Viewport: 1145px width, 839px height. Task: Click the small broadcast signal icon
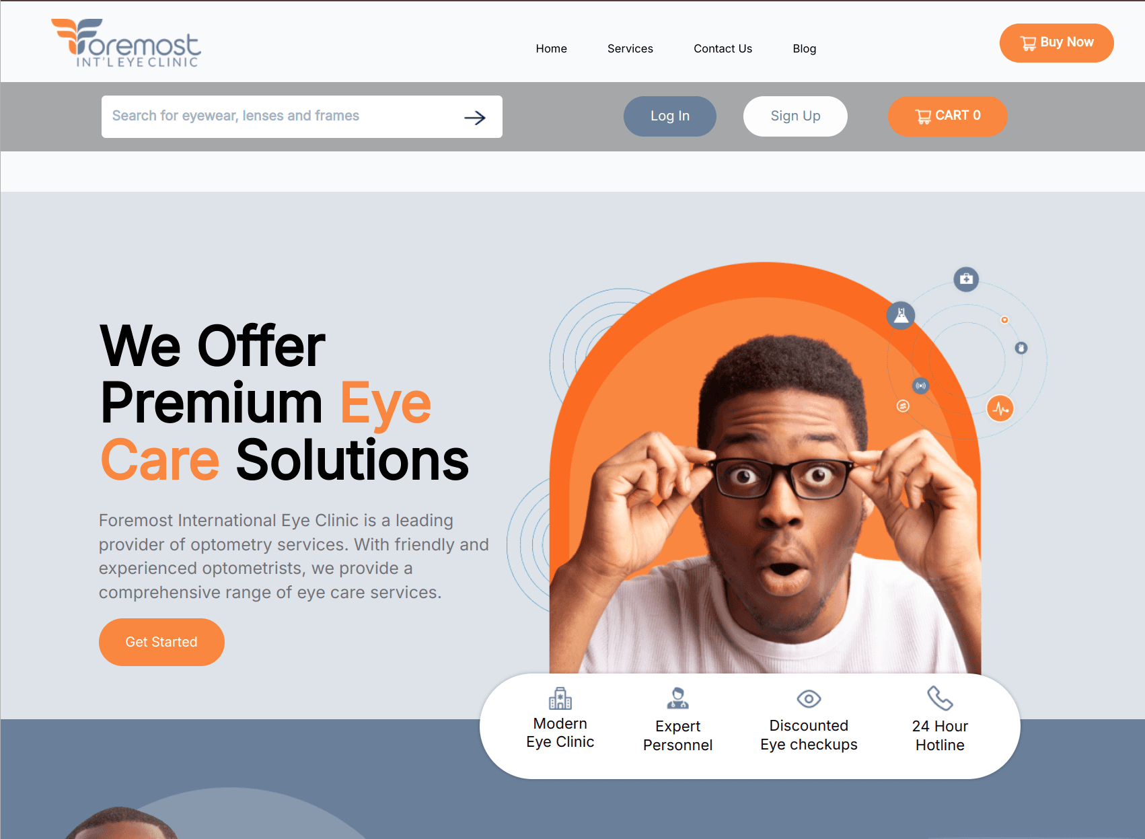[920, 386]
